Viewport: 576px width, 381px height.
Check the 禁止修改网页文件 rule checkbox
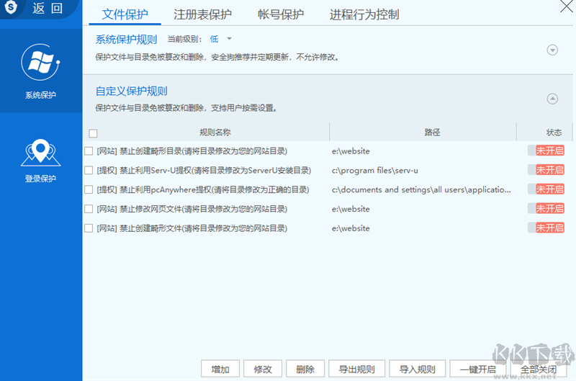point(89,209)
